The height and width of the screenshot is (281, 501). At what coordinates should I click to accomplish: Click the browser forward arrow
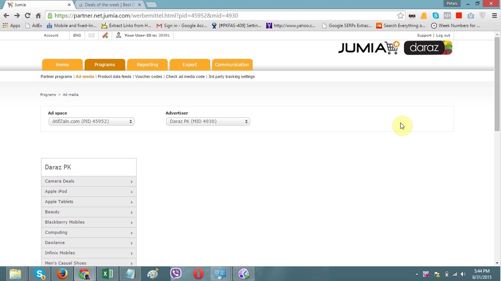point(17,16)
